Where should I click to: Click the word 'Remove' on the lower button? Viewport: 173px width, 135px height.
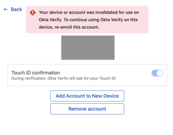77,109
